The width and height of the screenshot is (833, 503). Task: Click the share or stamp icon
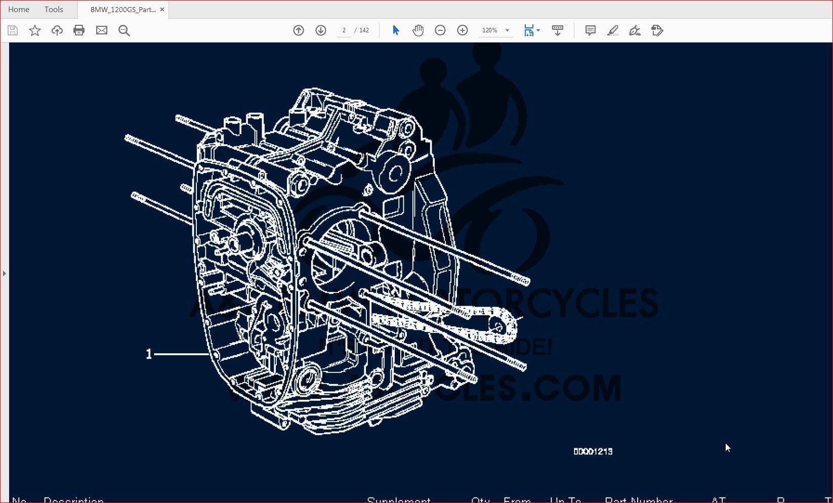point(657,30)
